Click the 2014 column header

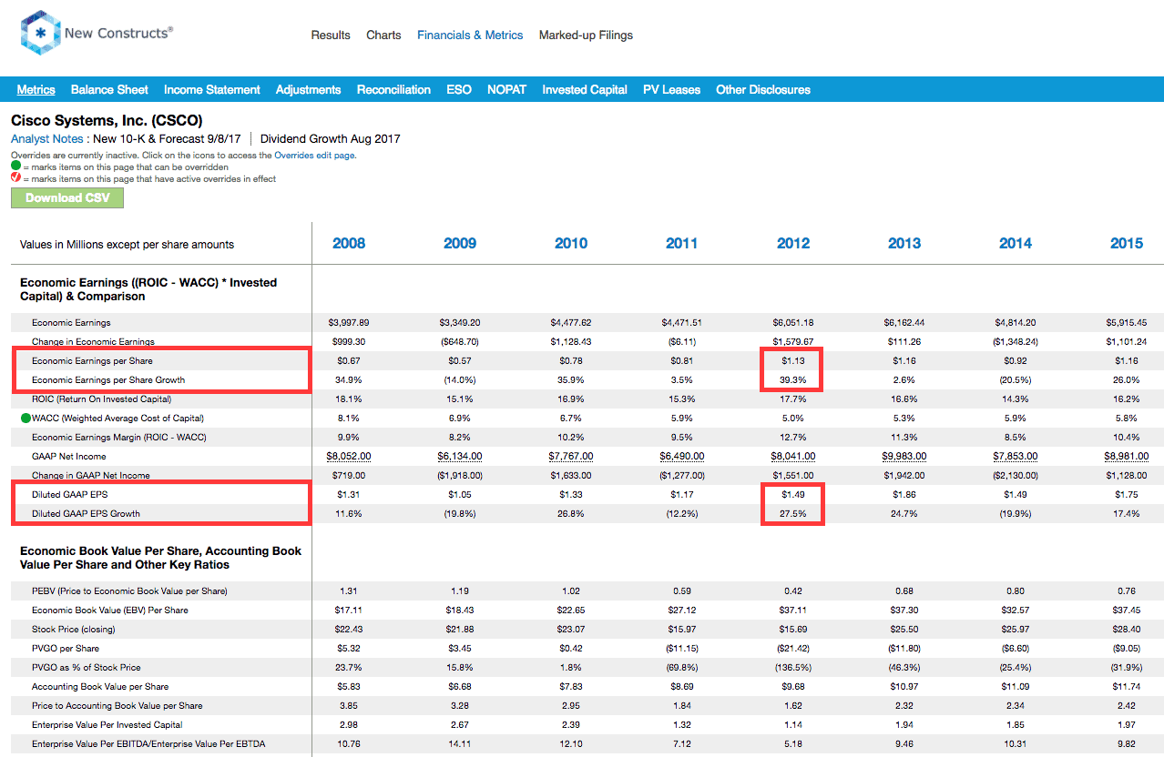[1016, 243]
